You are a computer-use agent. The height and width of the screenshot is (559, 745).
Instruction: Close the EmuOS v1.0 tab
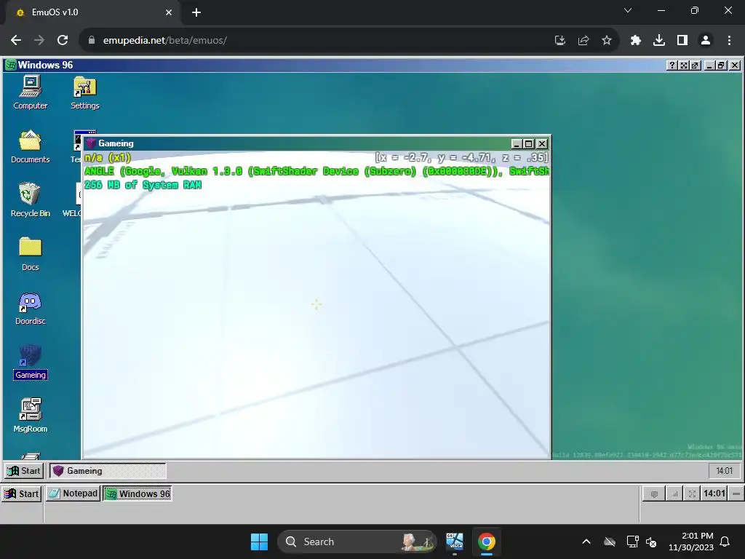[169, 12]
